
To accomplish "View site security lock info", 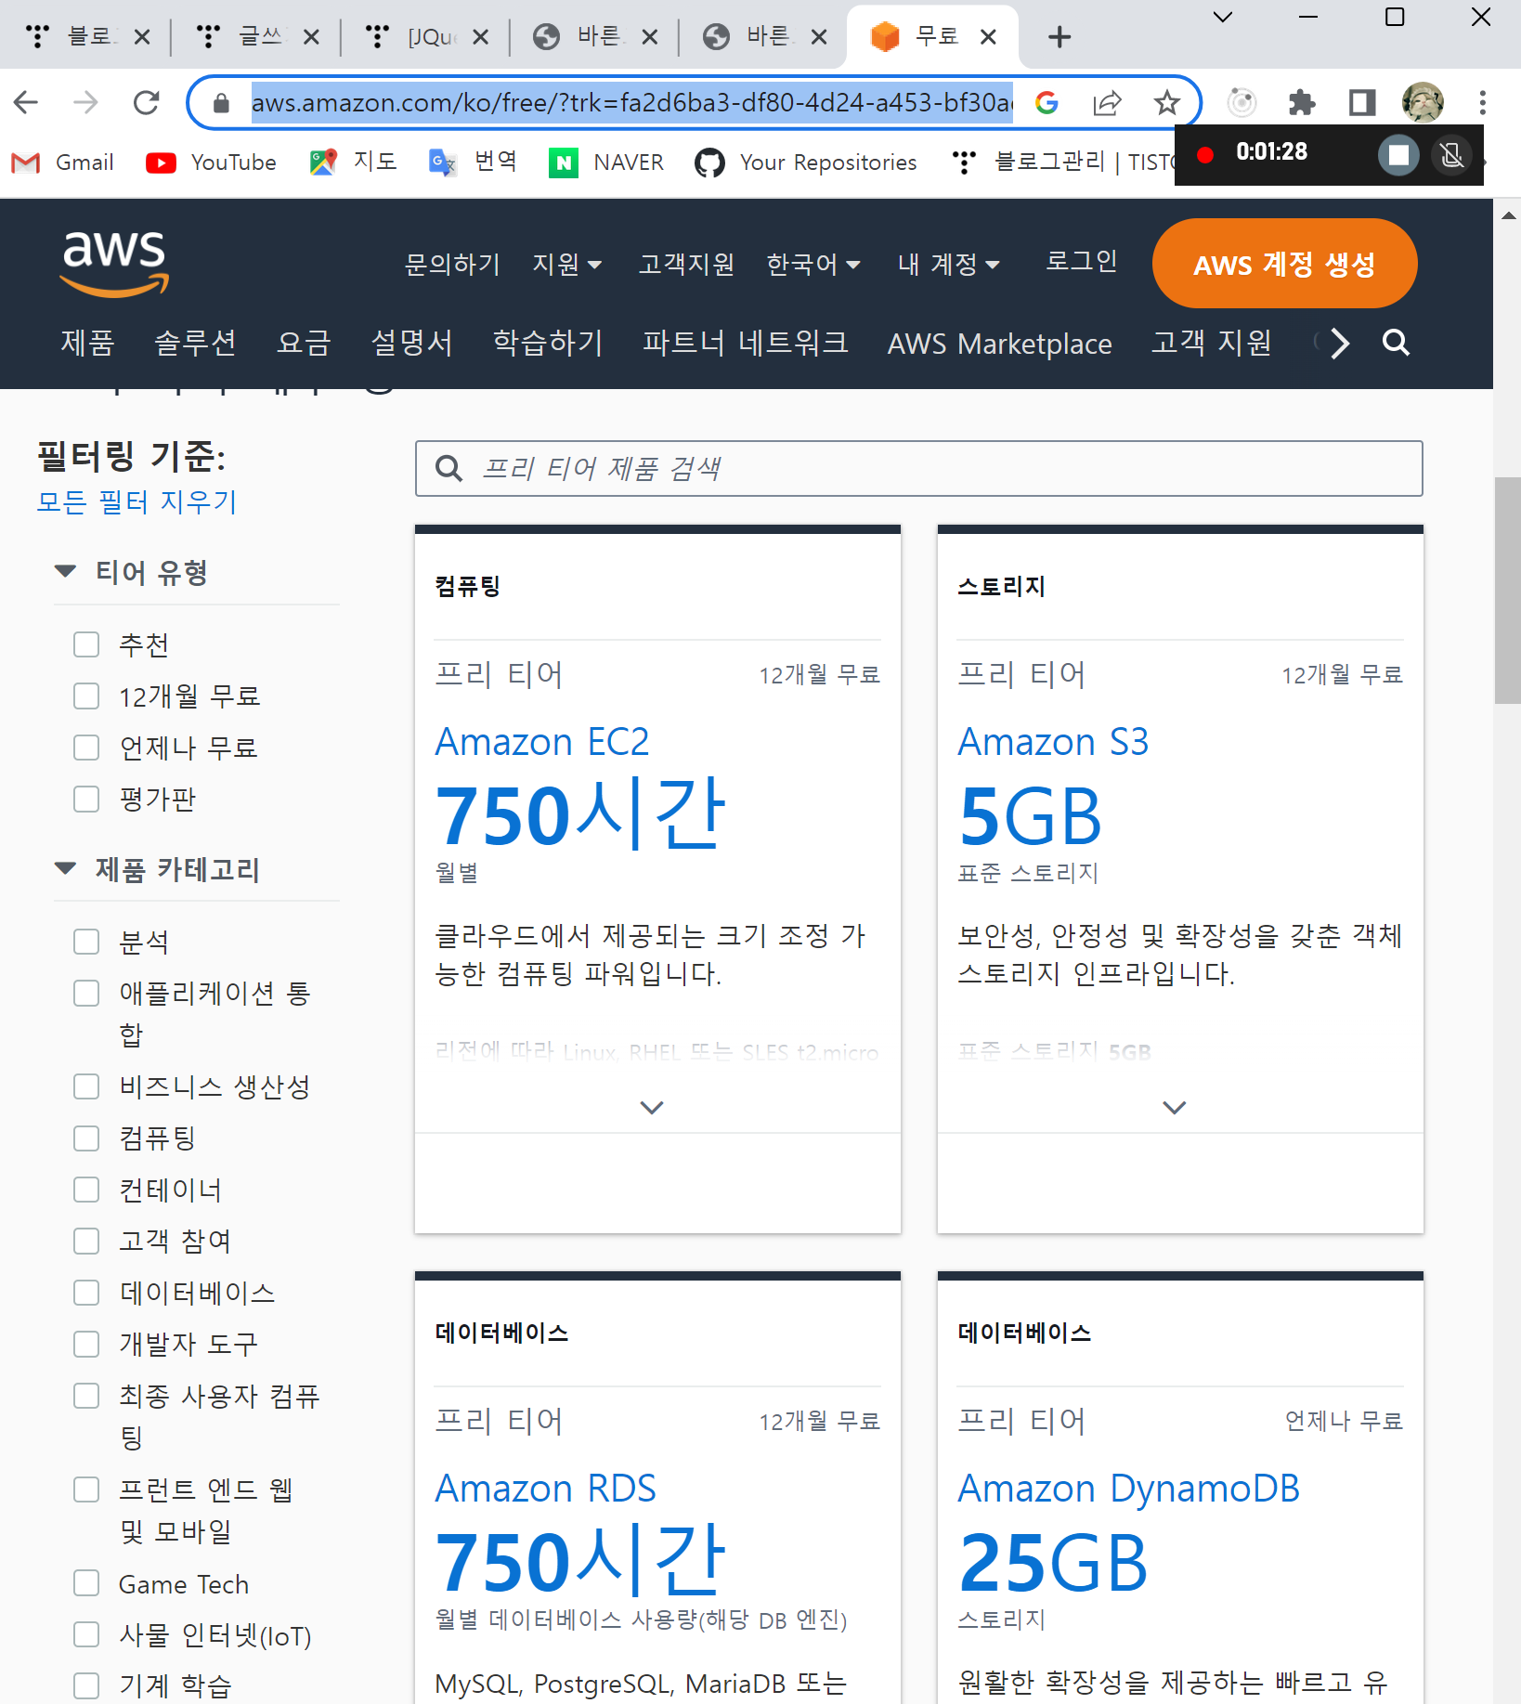I will point(221,103).
